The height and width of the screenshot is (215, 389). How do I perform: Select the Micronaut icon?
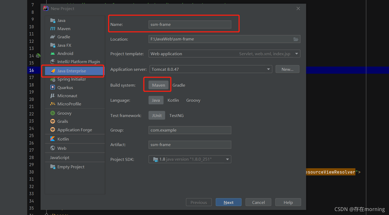point(53,96)
